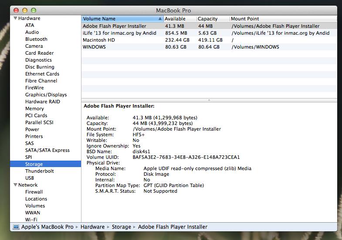Select Macintosh HD volume row
Viewport: 342px width, 240px height.
tap(209, 40)
